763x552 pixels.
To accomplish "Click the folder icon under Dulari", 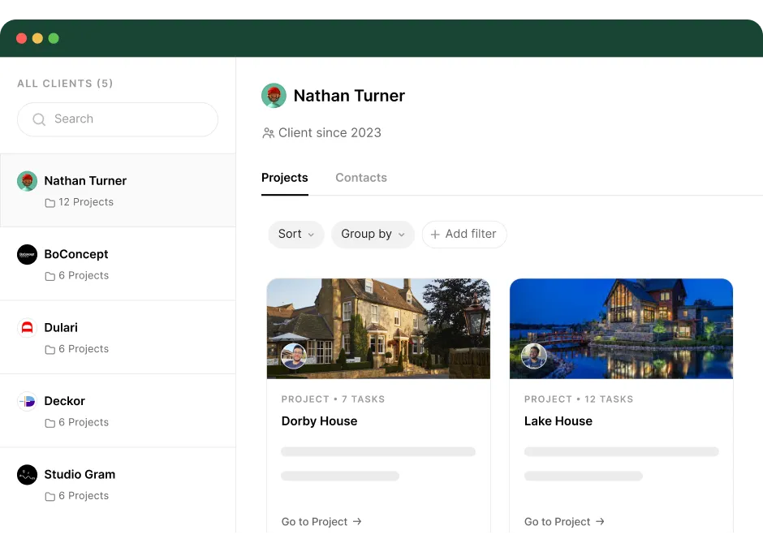I will [x=50, y=350].
